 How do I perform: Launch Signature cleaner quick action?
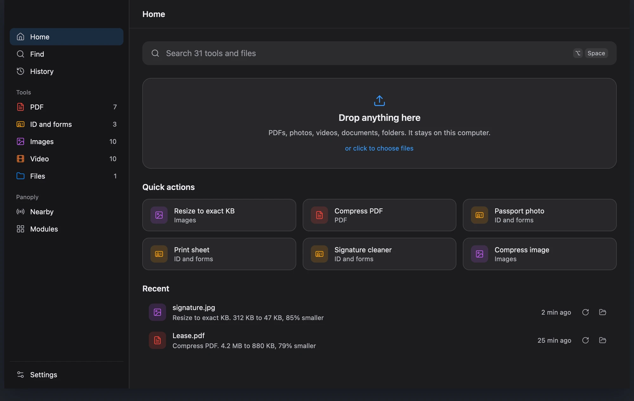(379, 254)
